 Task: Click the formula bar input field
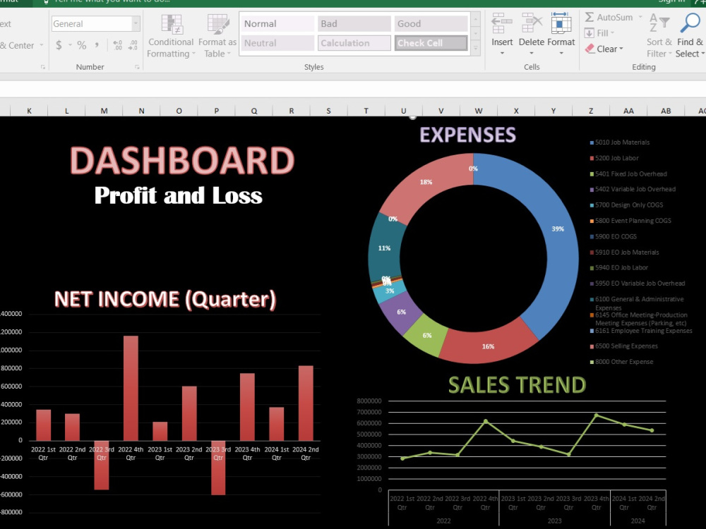(x=353, y=89)
